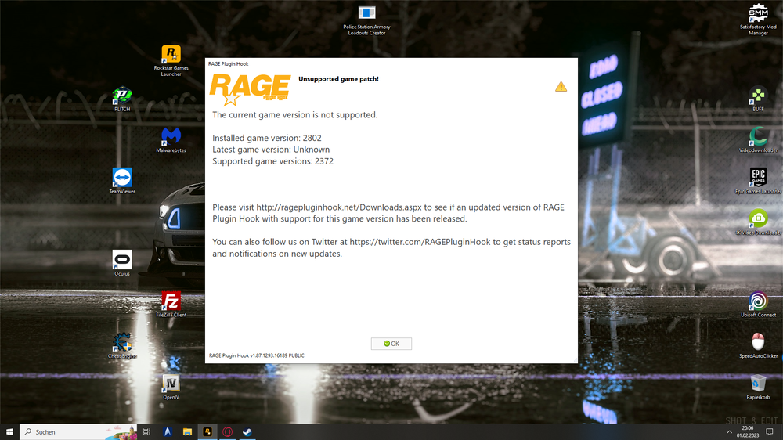Select the Epic Games Launcher desktop icon
The image size is (783, 440).
tap(758, 181)
